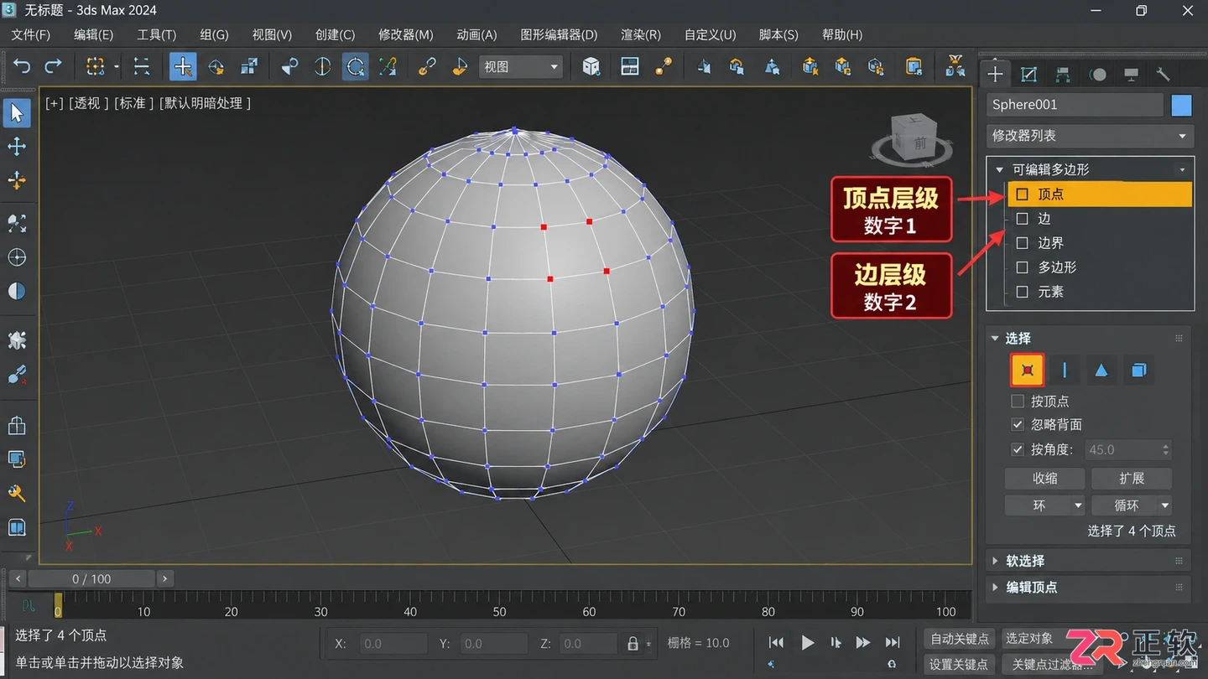The image size is (1208, 679).
Task: Uncheck the 按角度 checkbox
Action: 1018,449
